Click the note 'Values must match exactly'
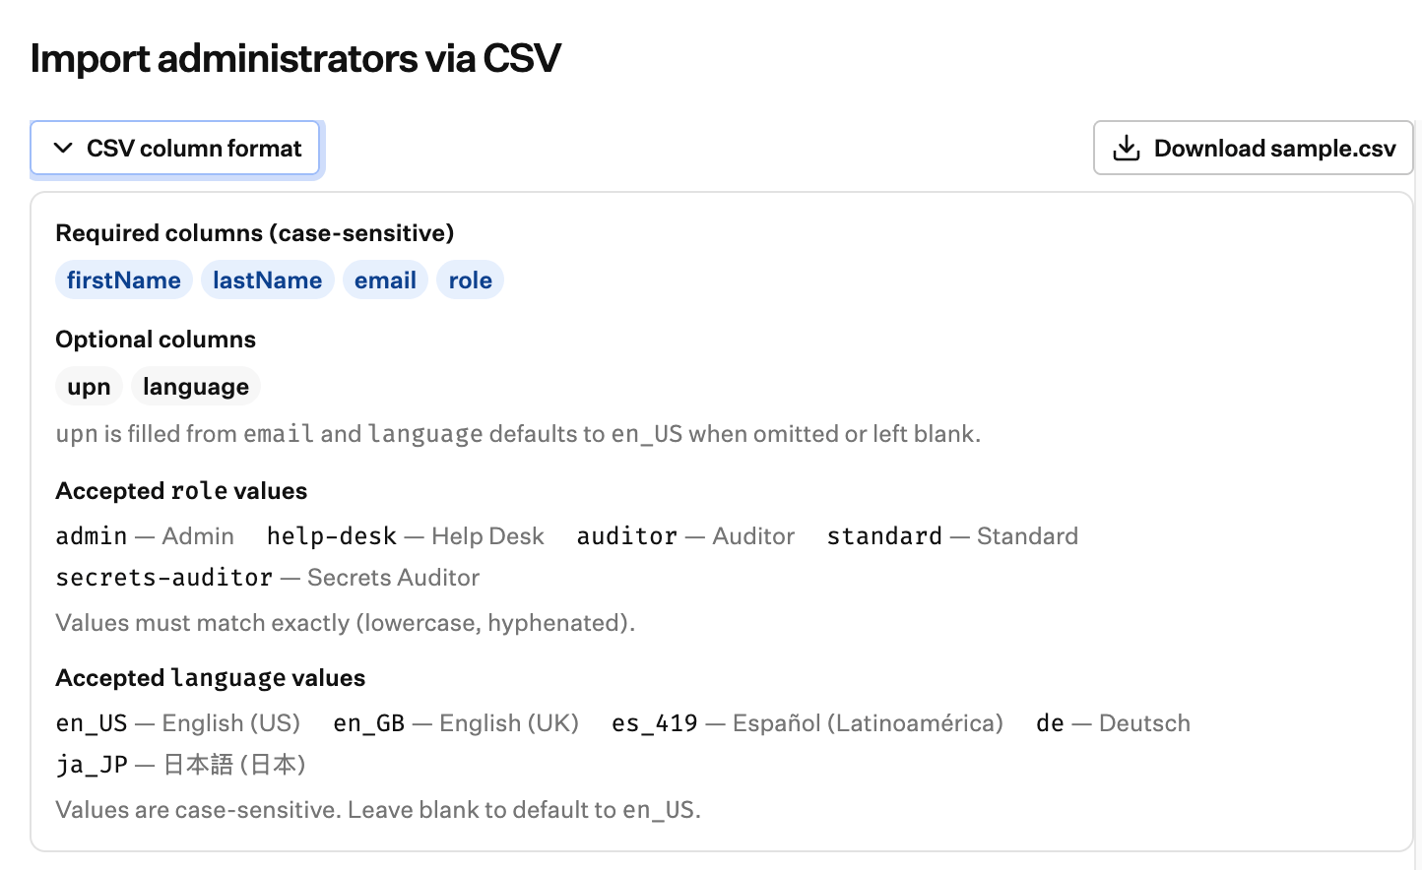Viewport: 1422px width, 870px height. (346, 623)
